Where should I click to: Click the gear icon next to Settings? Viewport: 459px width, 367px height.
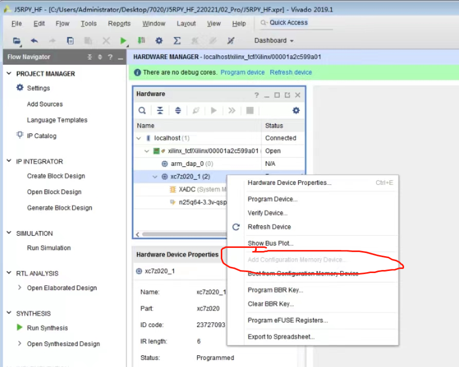pos(20,87)
